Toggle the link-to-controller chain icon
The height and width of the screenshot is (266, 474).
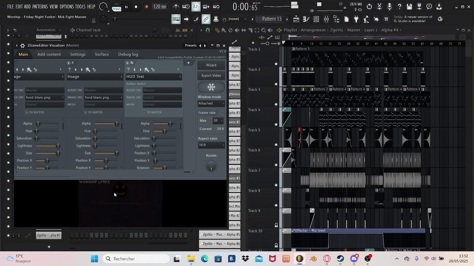[x=206, y=19]
